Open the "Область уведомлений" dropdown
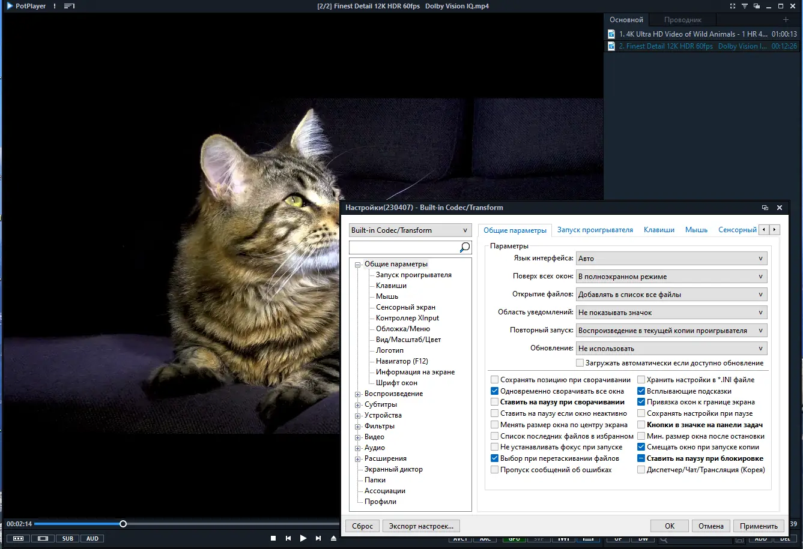 671,313
